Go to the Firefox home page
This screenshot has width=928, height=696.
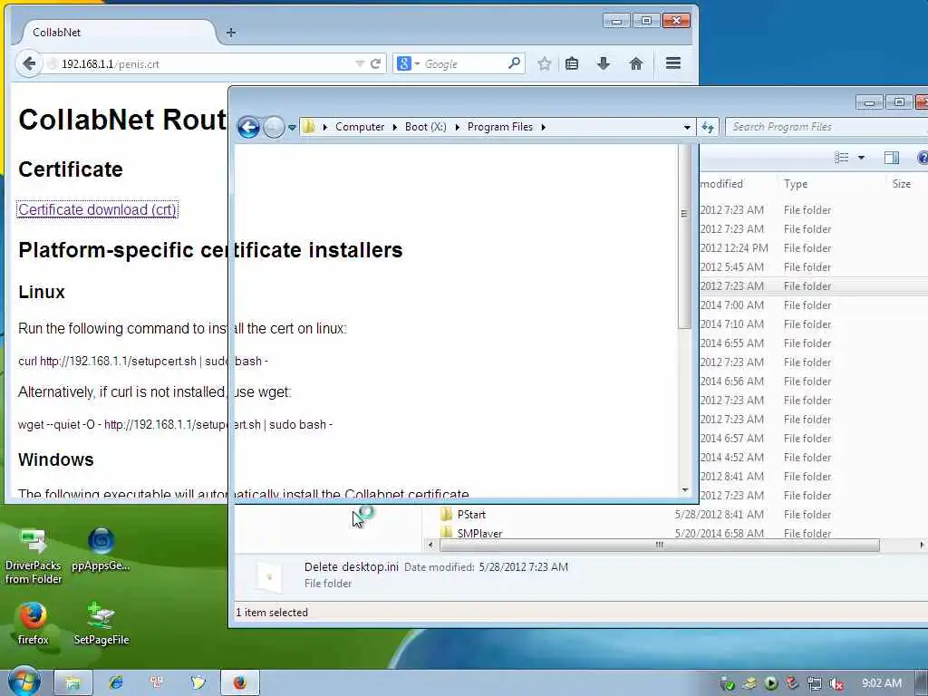636,63
